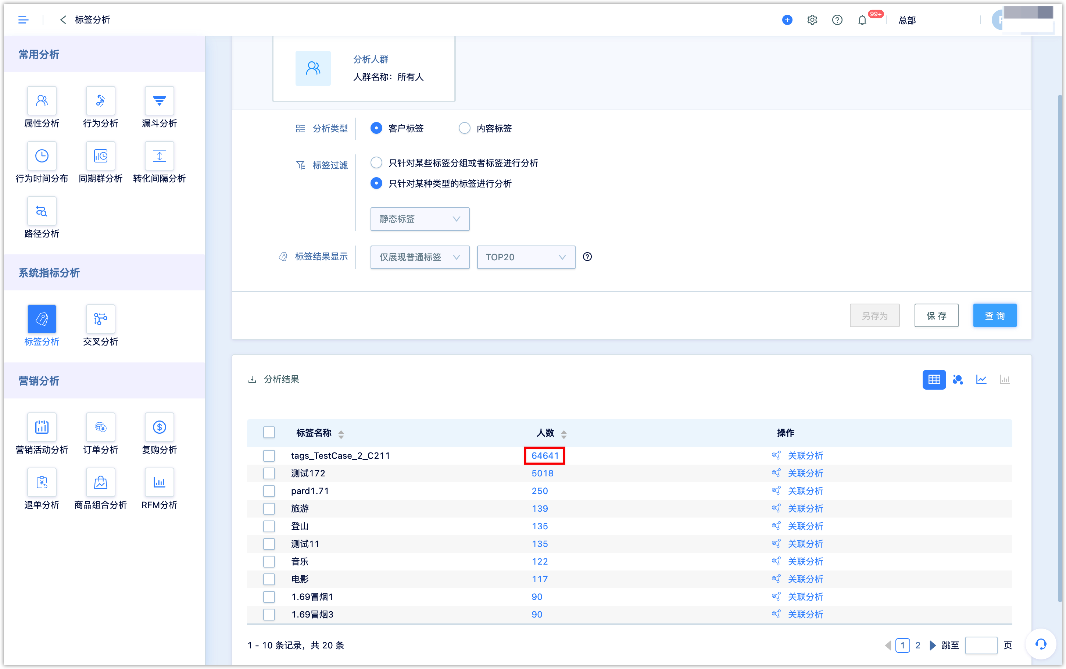Screen dimensions: 1066x669
Task: Select 内容标签 radio button
Action: click(x=463, y=128)
